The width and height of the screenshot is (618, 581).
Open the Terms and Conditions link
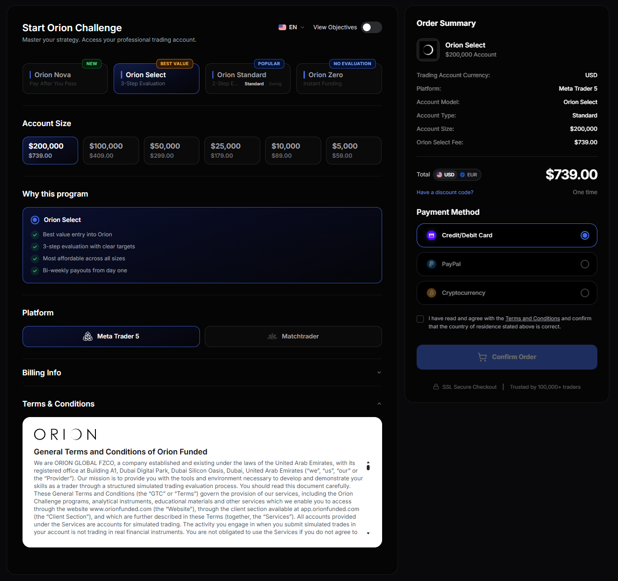[x=533, y=318]
